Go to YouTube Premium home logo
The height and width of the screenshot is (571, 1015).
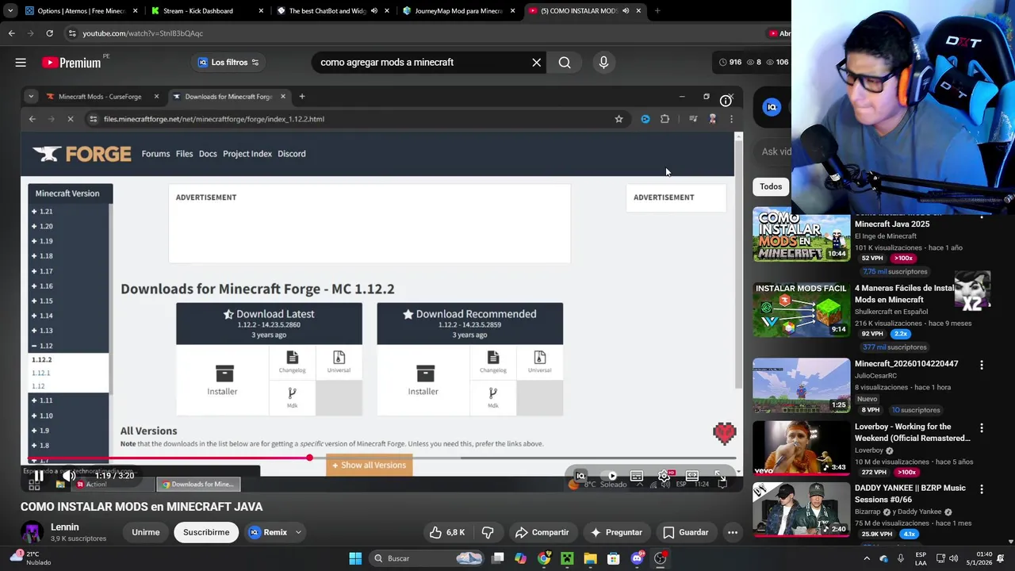[72, 63]
